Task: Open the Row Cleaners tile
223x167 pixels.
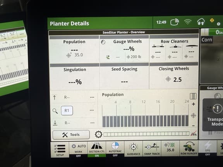Action: point(174,49)
